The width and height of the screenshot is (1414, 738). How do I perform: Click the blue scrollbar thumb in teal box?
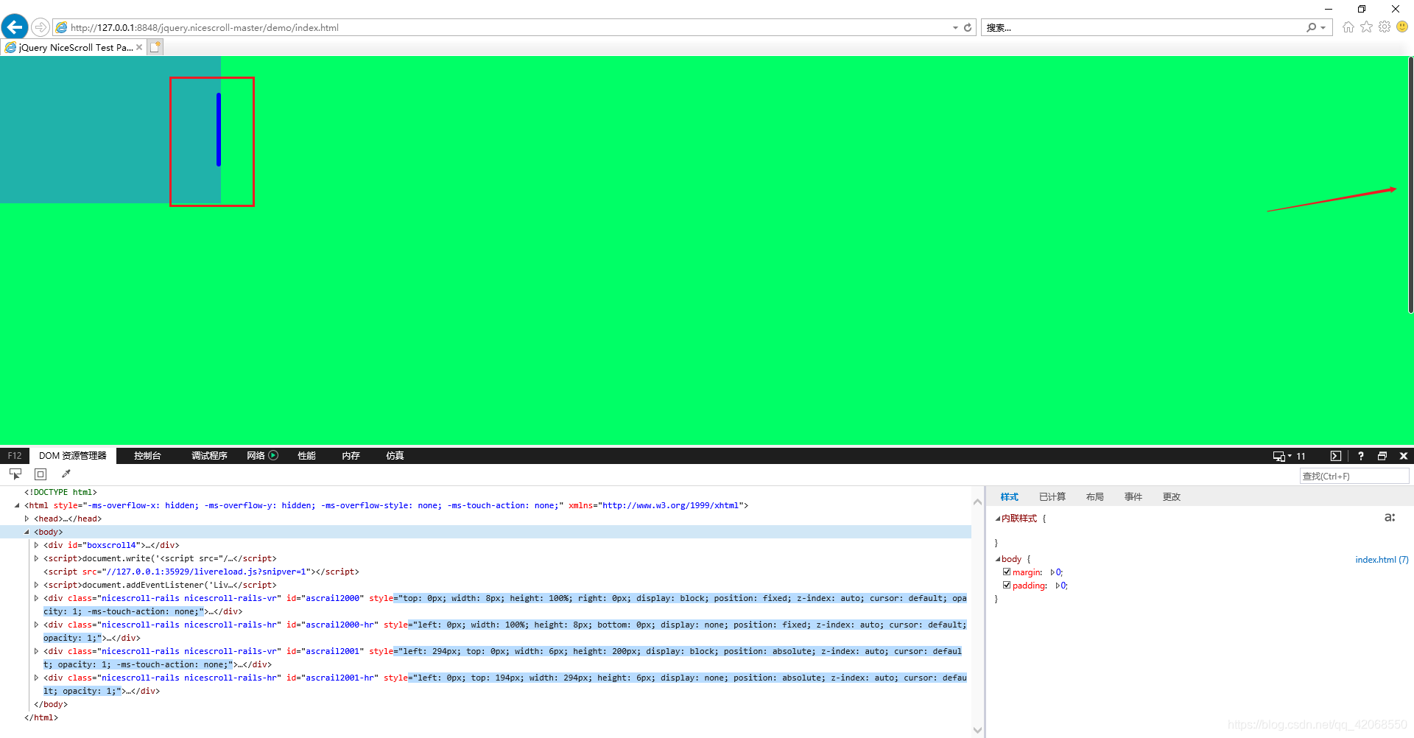219,130
